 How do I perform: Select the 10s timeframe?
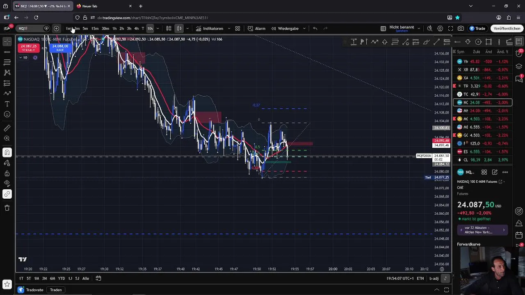150,28
